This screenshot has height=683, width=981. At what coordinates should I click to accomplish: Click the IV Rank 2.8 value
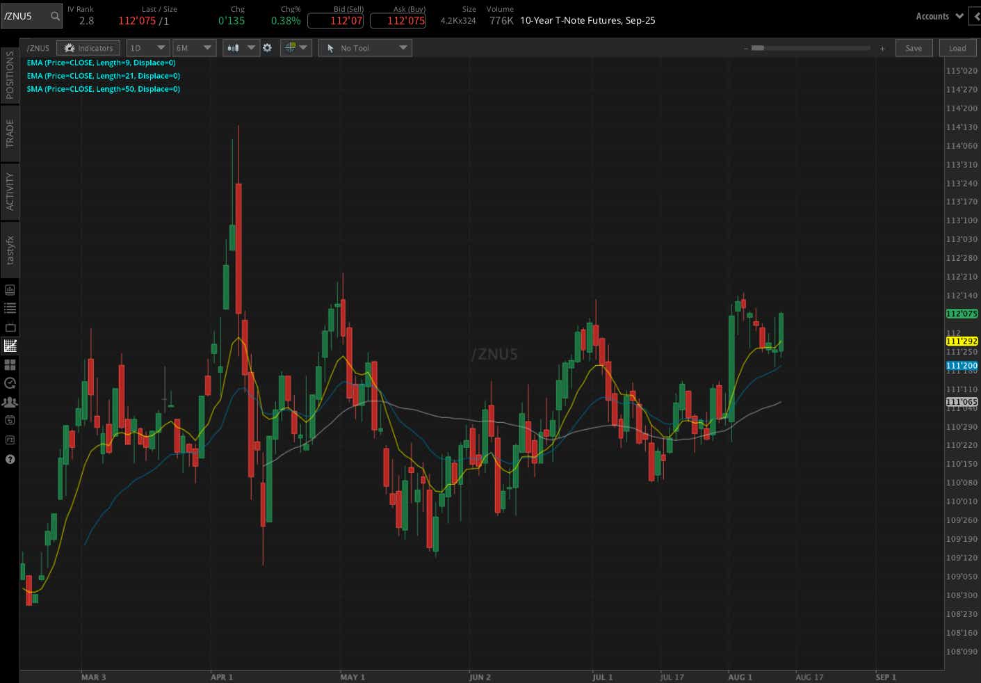click(x=86, y=21)
